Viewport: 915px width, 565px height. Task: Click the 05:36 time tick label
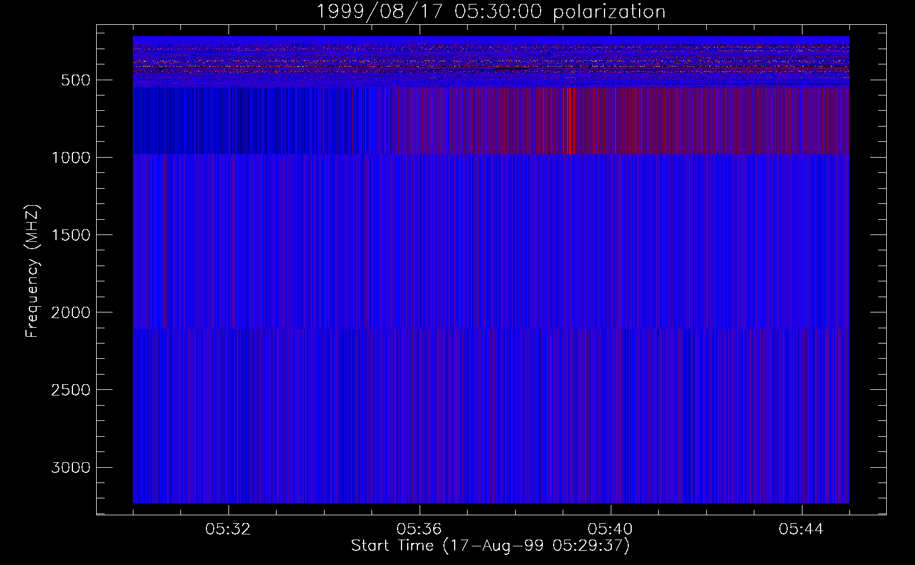(419, 529)
